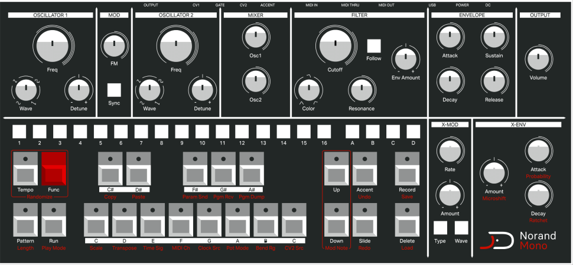Toggle the X-MOD Type button
573x265 pixels.
point(440,227)
